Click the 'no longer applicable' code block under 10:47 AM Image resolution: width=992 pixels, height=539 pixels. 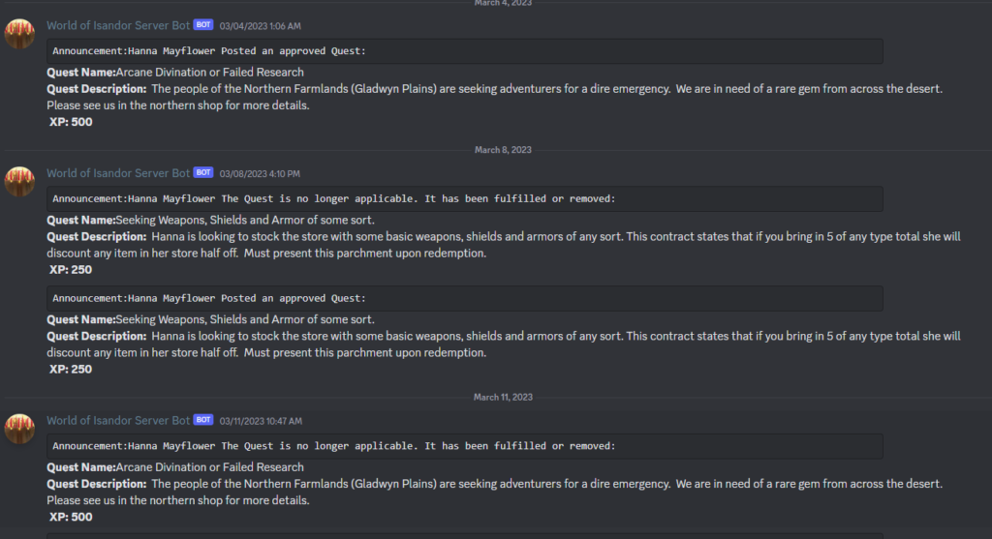[x=465, y=447]
